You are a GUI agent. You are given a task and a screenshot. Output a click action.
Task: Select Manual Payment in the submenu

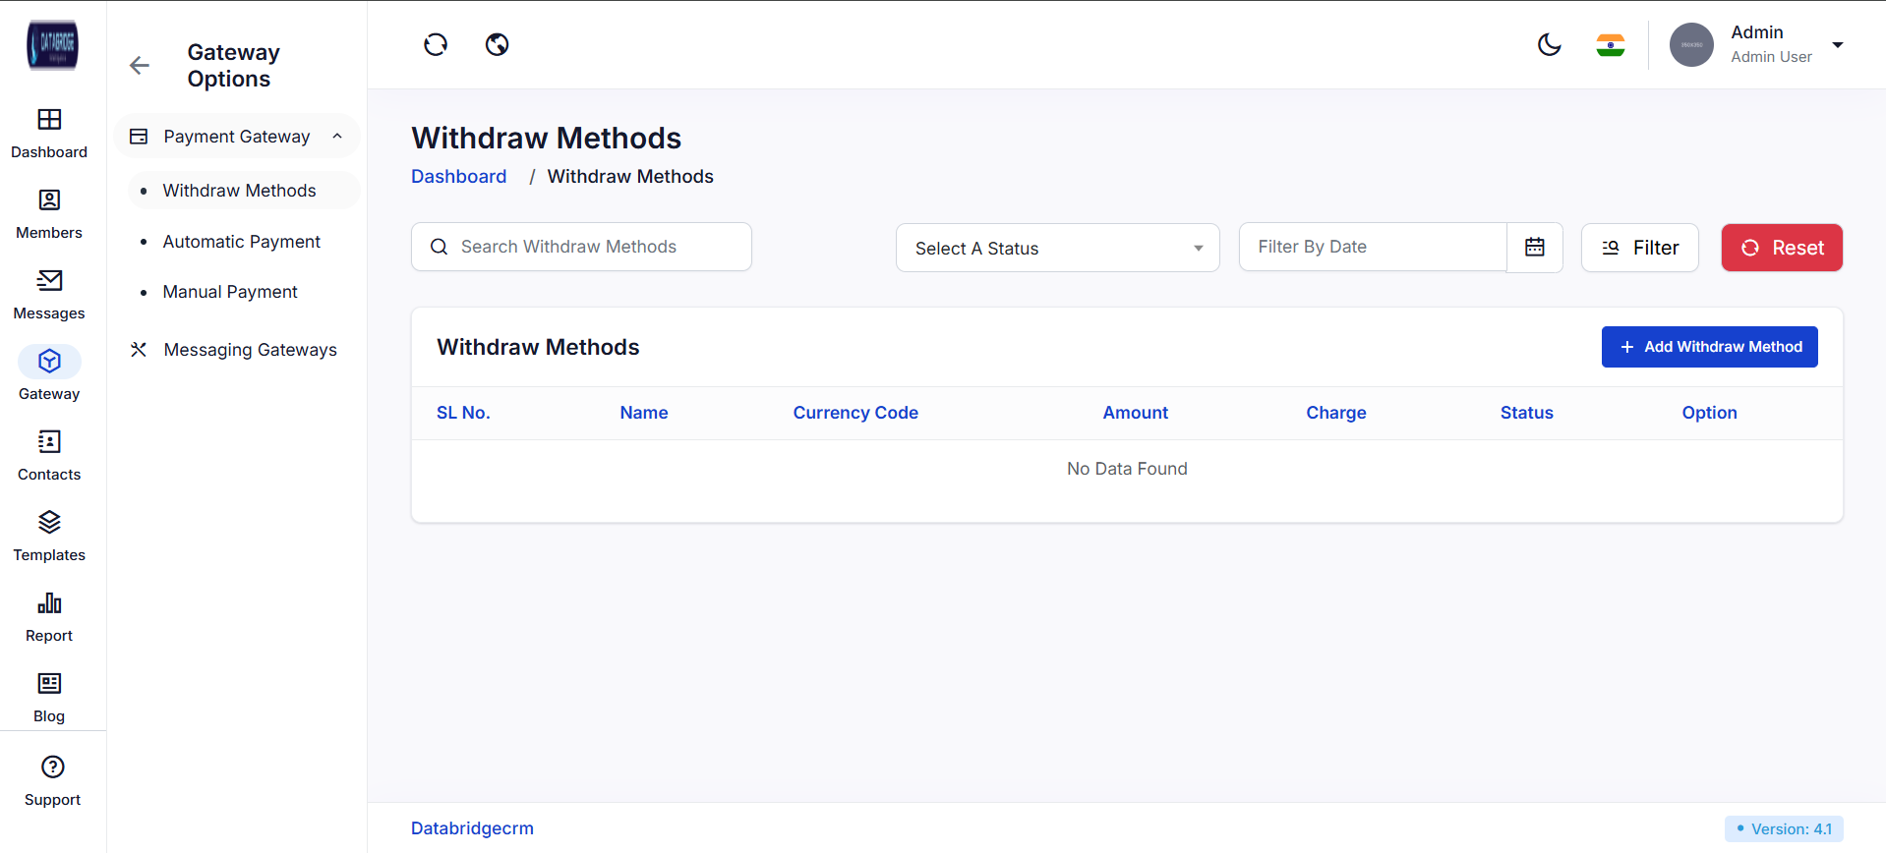pos(230,292)
